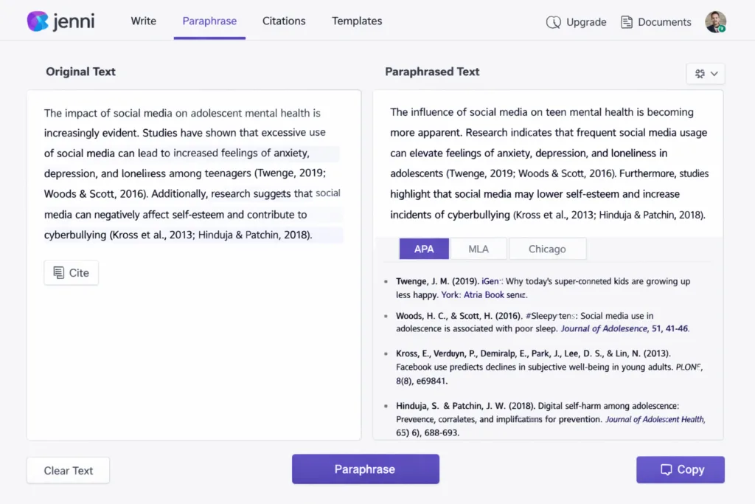Open the Write tab
Image resolution: width=755 pixels, height=504 pixels.
143,21
